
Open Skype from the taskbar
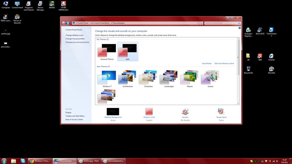(x=23, y=161)
